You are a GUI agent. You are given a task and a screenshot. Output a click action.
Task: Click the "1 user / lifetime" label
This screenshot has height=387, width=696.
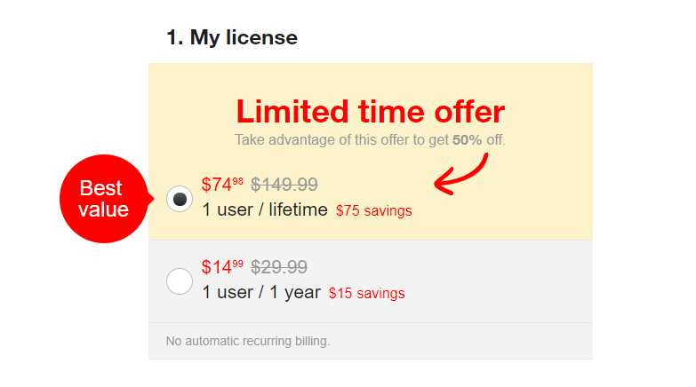(x=265, y=209)
